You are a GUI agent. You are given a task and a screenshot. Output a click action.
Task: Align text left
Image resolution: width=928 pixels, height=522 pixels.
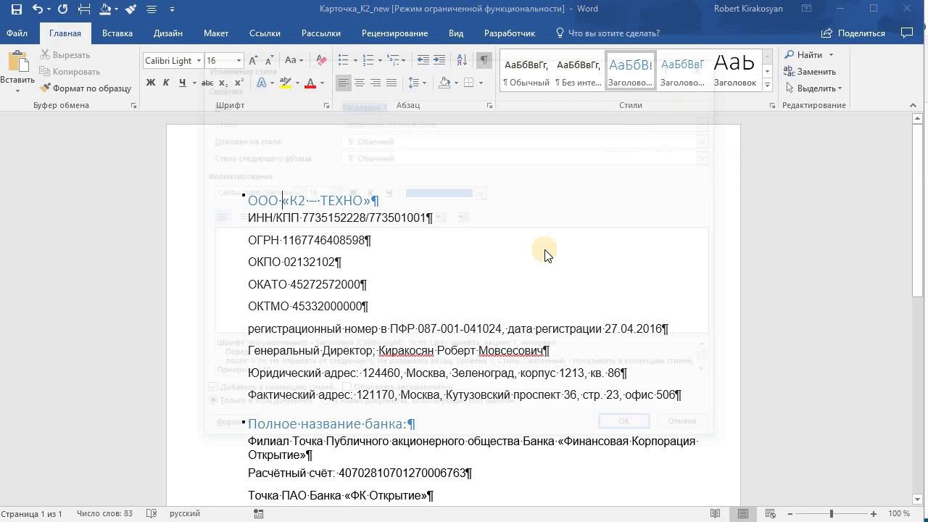[344, 83]
